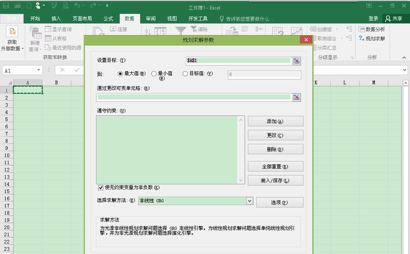
Task: Switch to the 插入 tab
Action: coord(56,19)
